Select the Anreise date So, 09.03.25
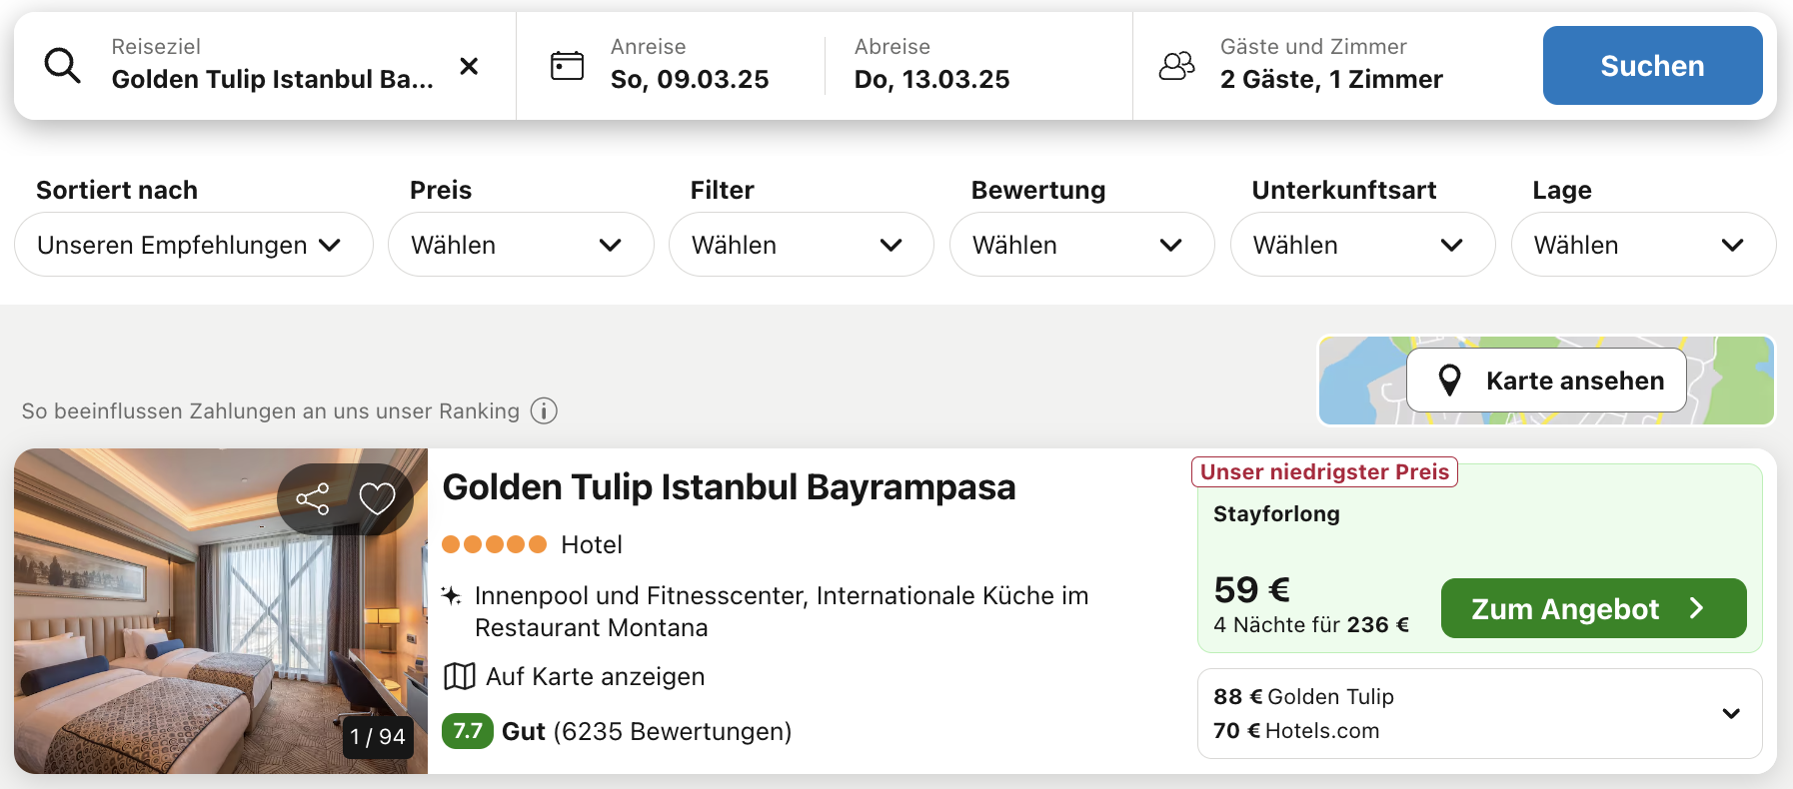Image resolution: width=1793 pixels, height=789 pixels. tap(690, 66)
